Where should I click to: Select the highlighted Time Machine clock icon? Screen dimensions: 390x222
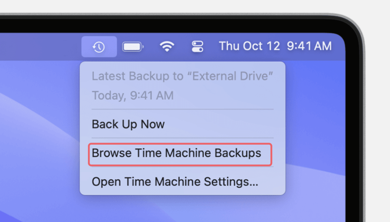click(99, 46)
